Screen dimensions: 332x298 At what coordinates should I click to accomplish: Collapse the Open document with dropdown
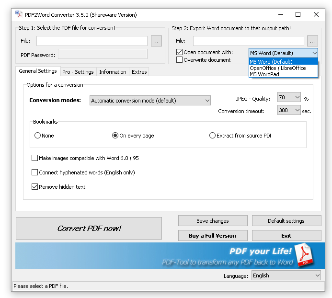pyautogui.click(x=283, y=53)
